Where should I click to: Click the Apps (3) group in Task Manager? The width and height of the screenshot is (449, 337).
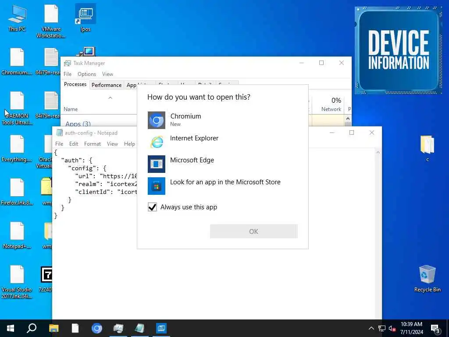tap(78, 124)
